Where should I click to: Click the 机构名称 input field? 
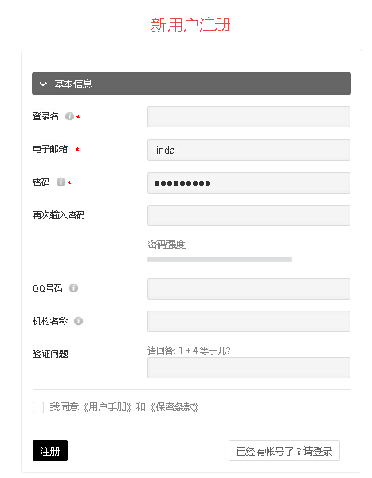pyautogui.click(x=249, y=321)
